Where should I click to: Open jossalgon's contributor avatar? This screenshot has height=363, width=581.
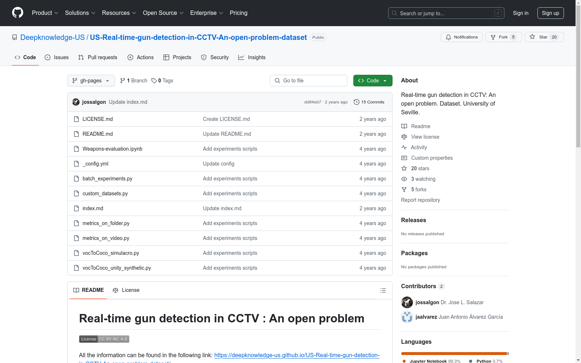coord(407,302)
